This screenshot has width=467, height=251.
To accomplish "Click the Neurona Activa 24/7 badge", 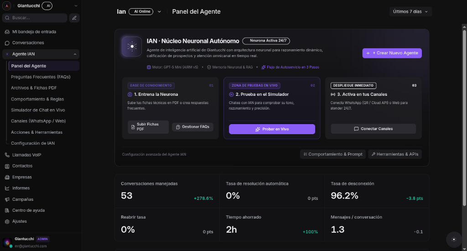I will (x=266, y=41).
